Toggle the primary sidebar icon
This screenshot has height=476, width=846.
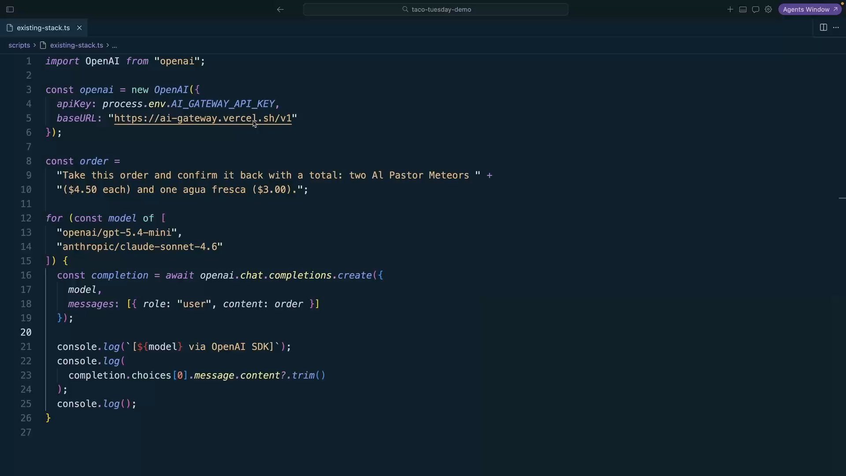point(10,9)
